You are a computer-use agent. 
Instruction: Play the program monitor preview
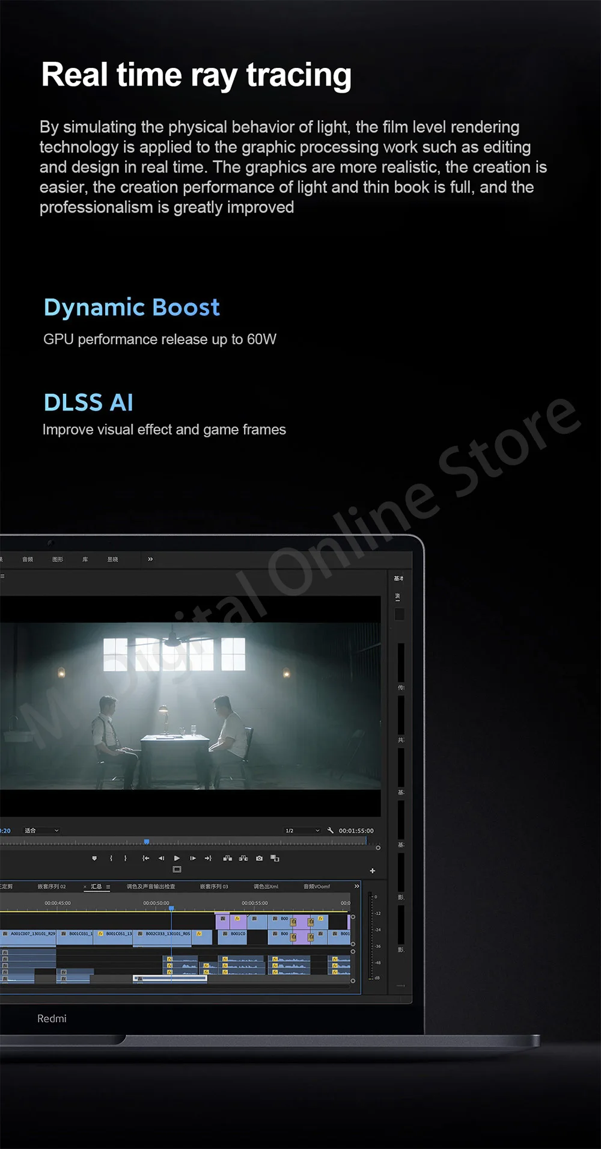click(x=177, y=858)
